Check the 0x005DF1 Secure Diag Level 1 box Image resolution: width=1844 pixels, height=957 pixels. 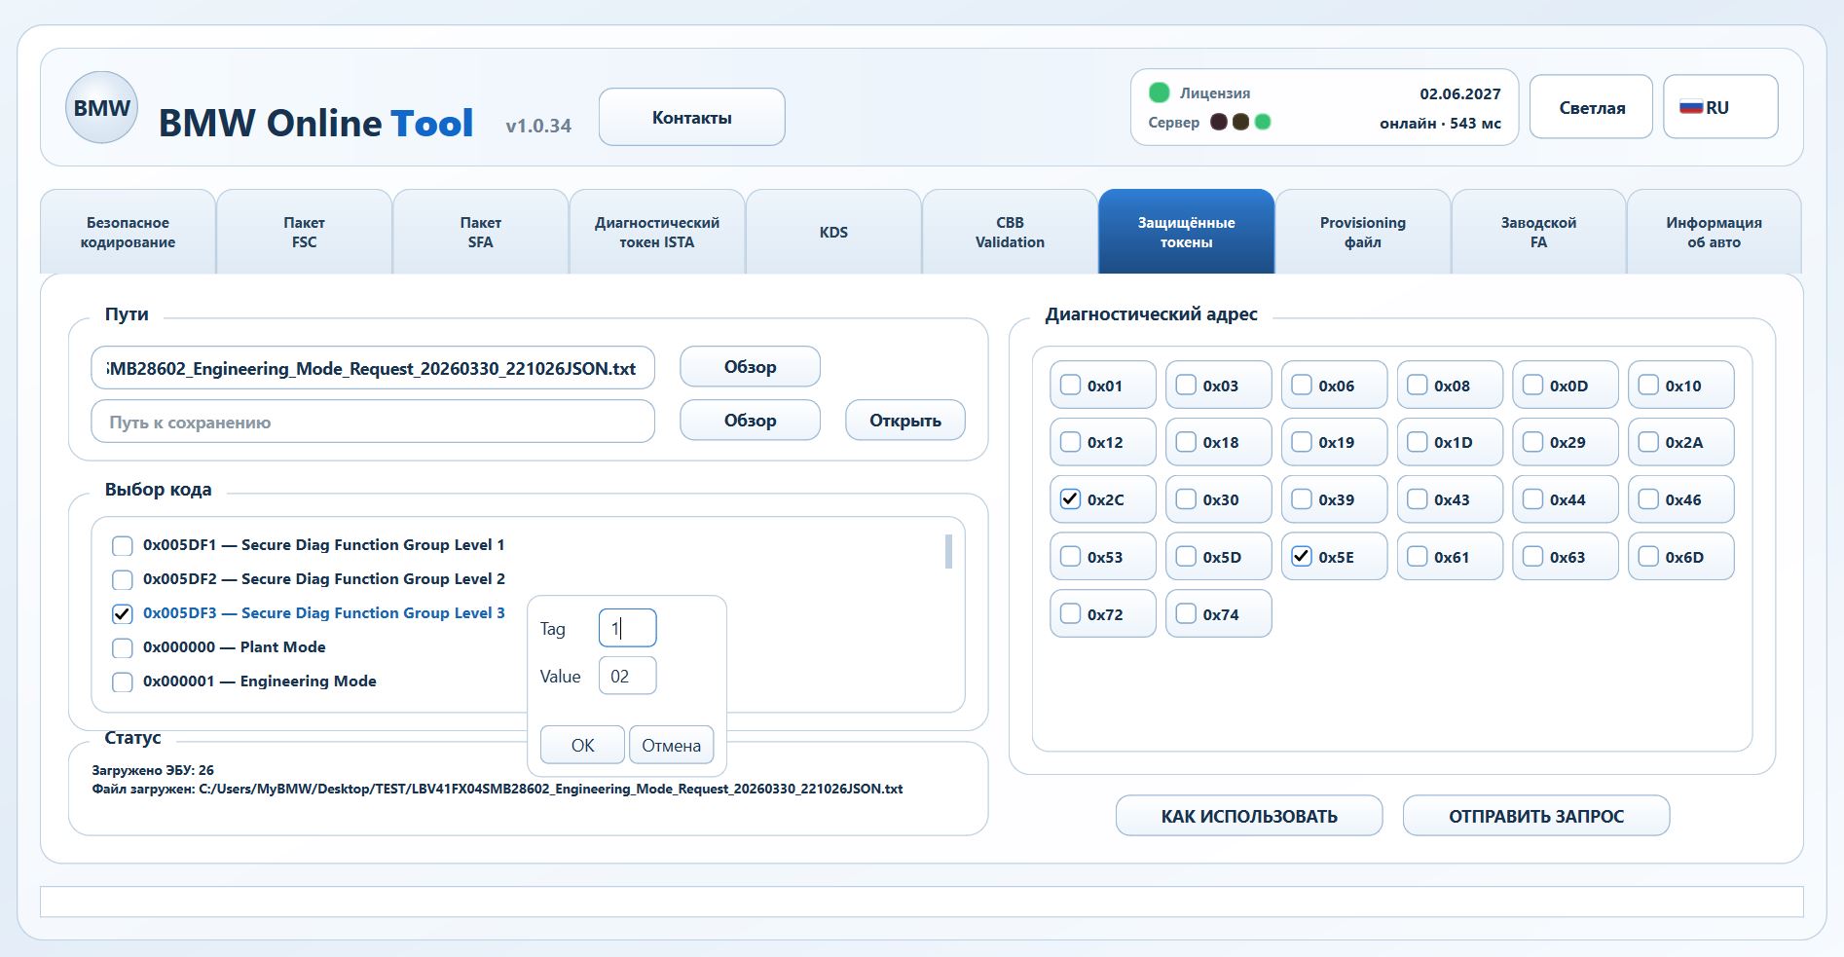tap(122, 545)
